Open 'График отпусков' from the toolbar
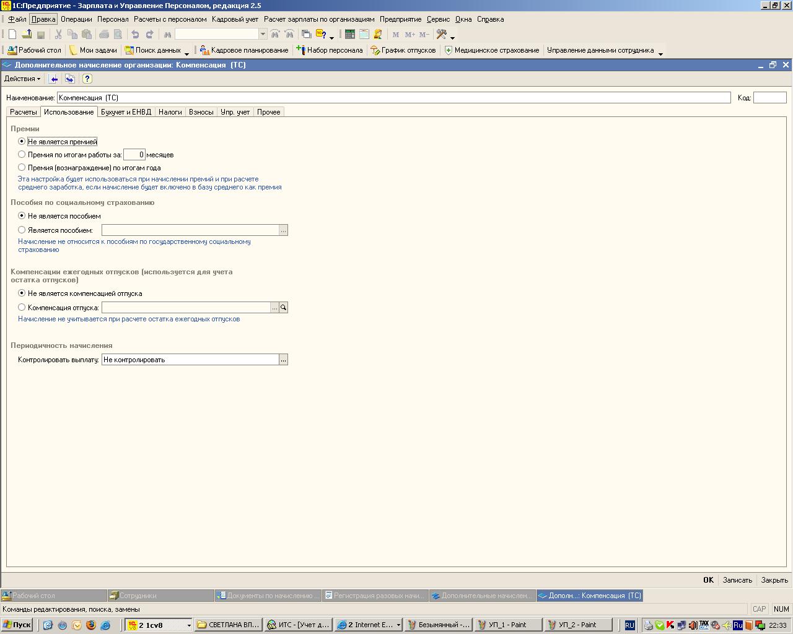 pos(403,50)
